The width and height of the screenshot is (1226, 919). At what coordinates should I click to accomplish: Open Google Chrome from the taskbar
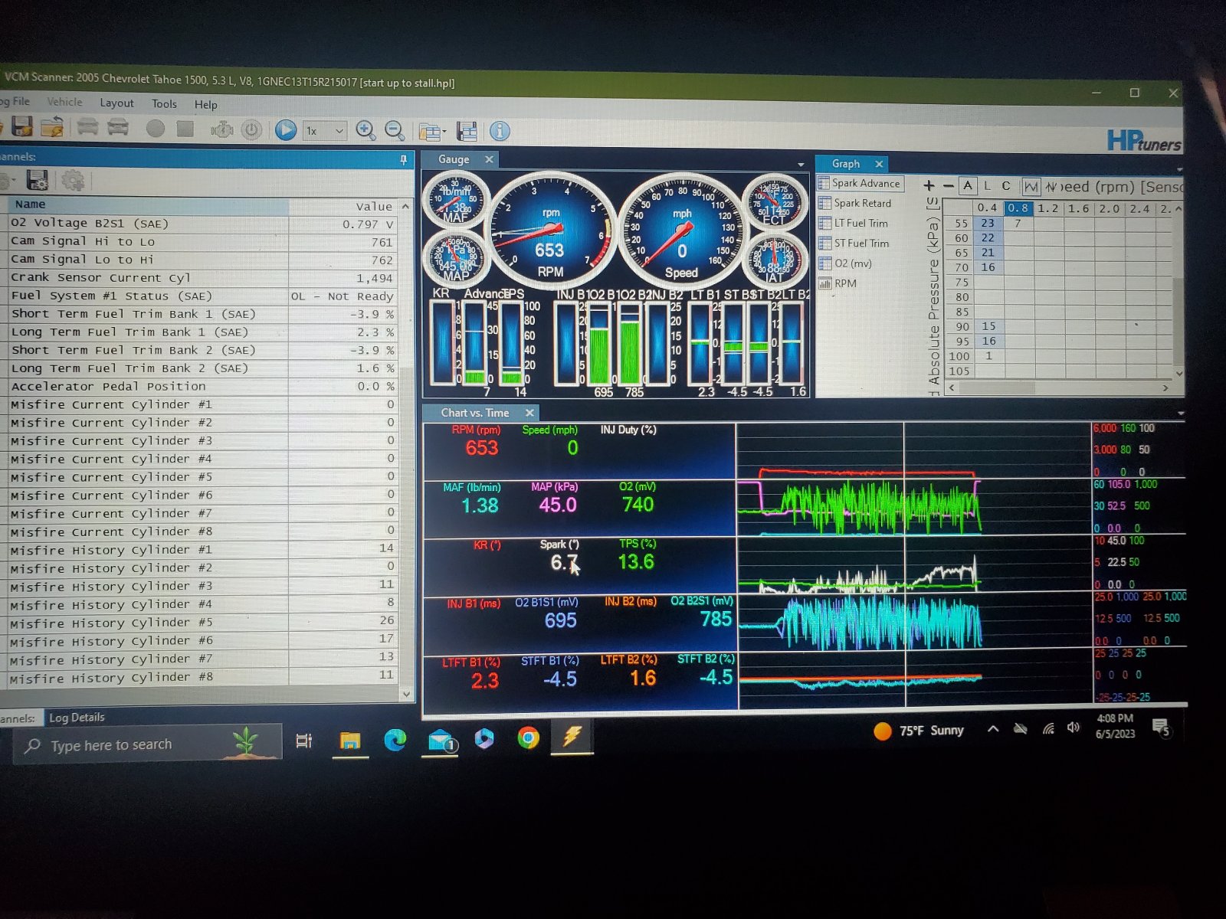(528, 738)
